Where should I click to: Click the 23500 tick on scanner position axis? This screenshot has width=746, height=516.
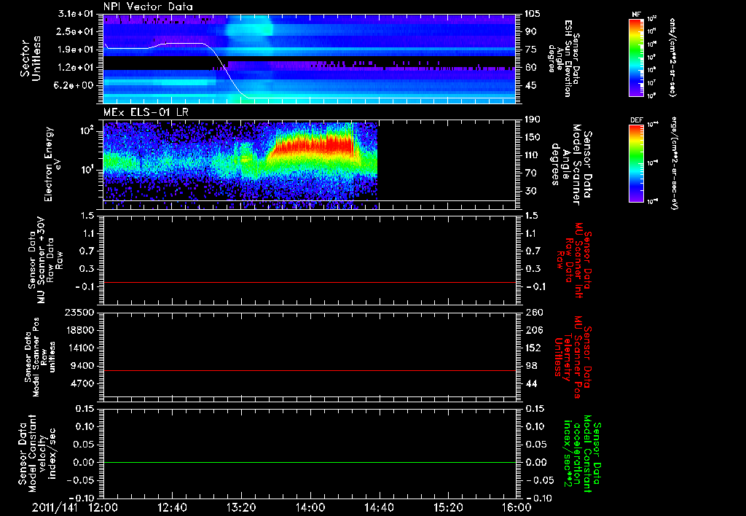(x=82, y=312)
